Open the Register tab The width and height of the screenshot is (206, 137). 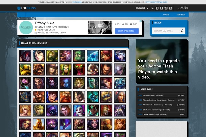point(181,15)
